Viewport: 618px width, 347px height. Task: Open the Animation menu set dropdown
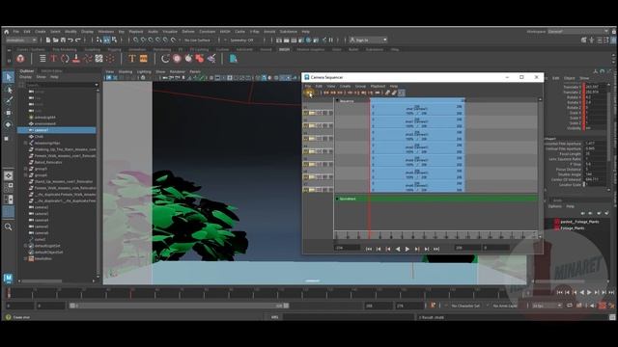coord(21,40)
